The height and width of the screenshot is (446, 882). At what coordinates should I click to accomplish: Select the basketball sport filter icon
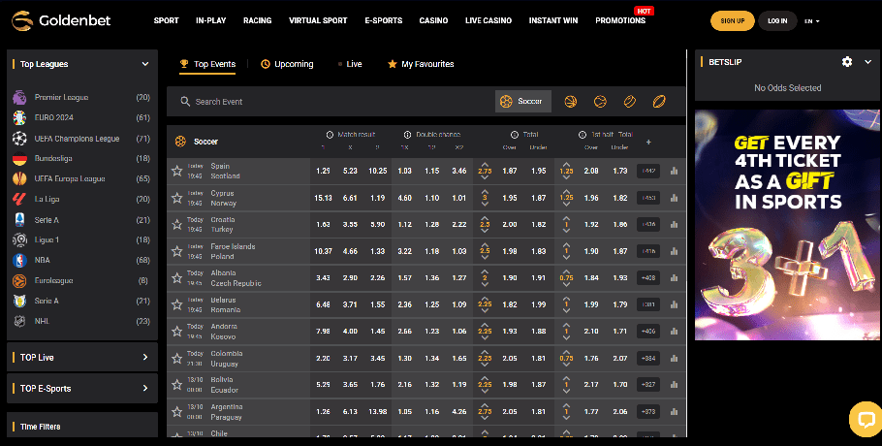570,101
